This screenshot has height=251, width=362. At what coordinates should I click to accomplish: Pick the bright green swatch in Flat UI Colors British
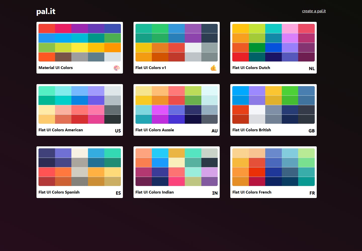[290, 91]
